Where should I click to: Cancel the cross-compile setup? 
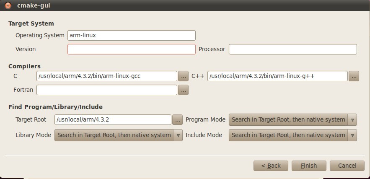(x=347, y=166)
